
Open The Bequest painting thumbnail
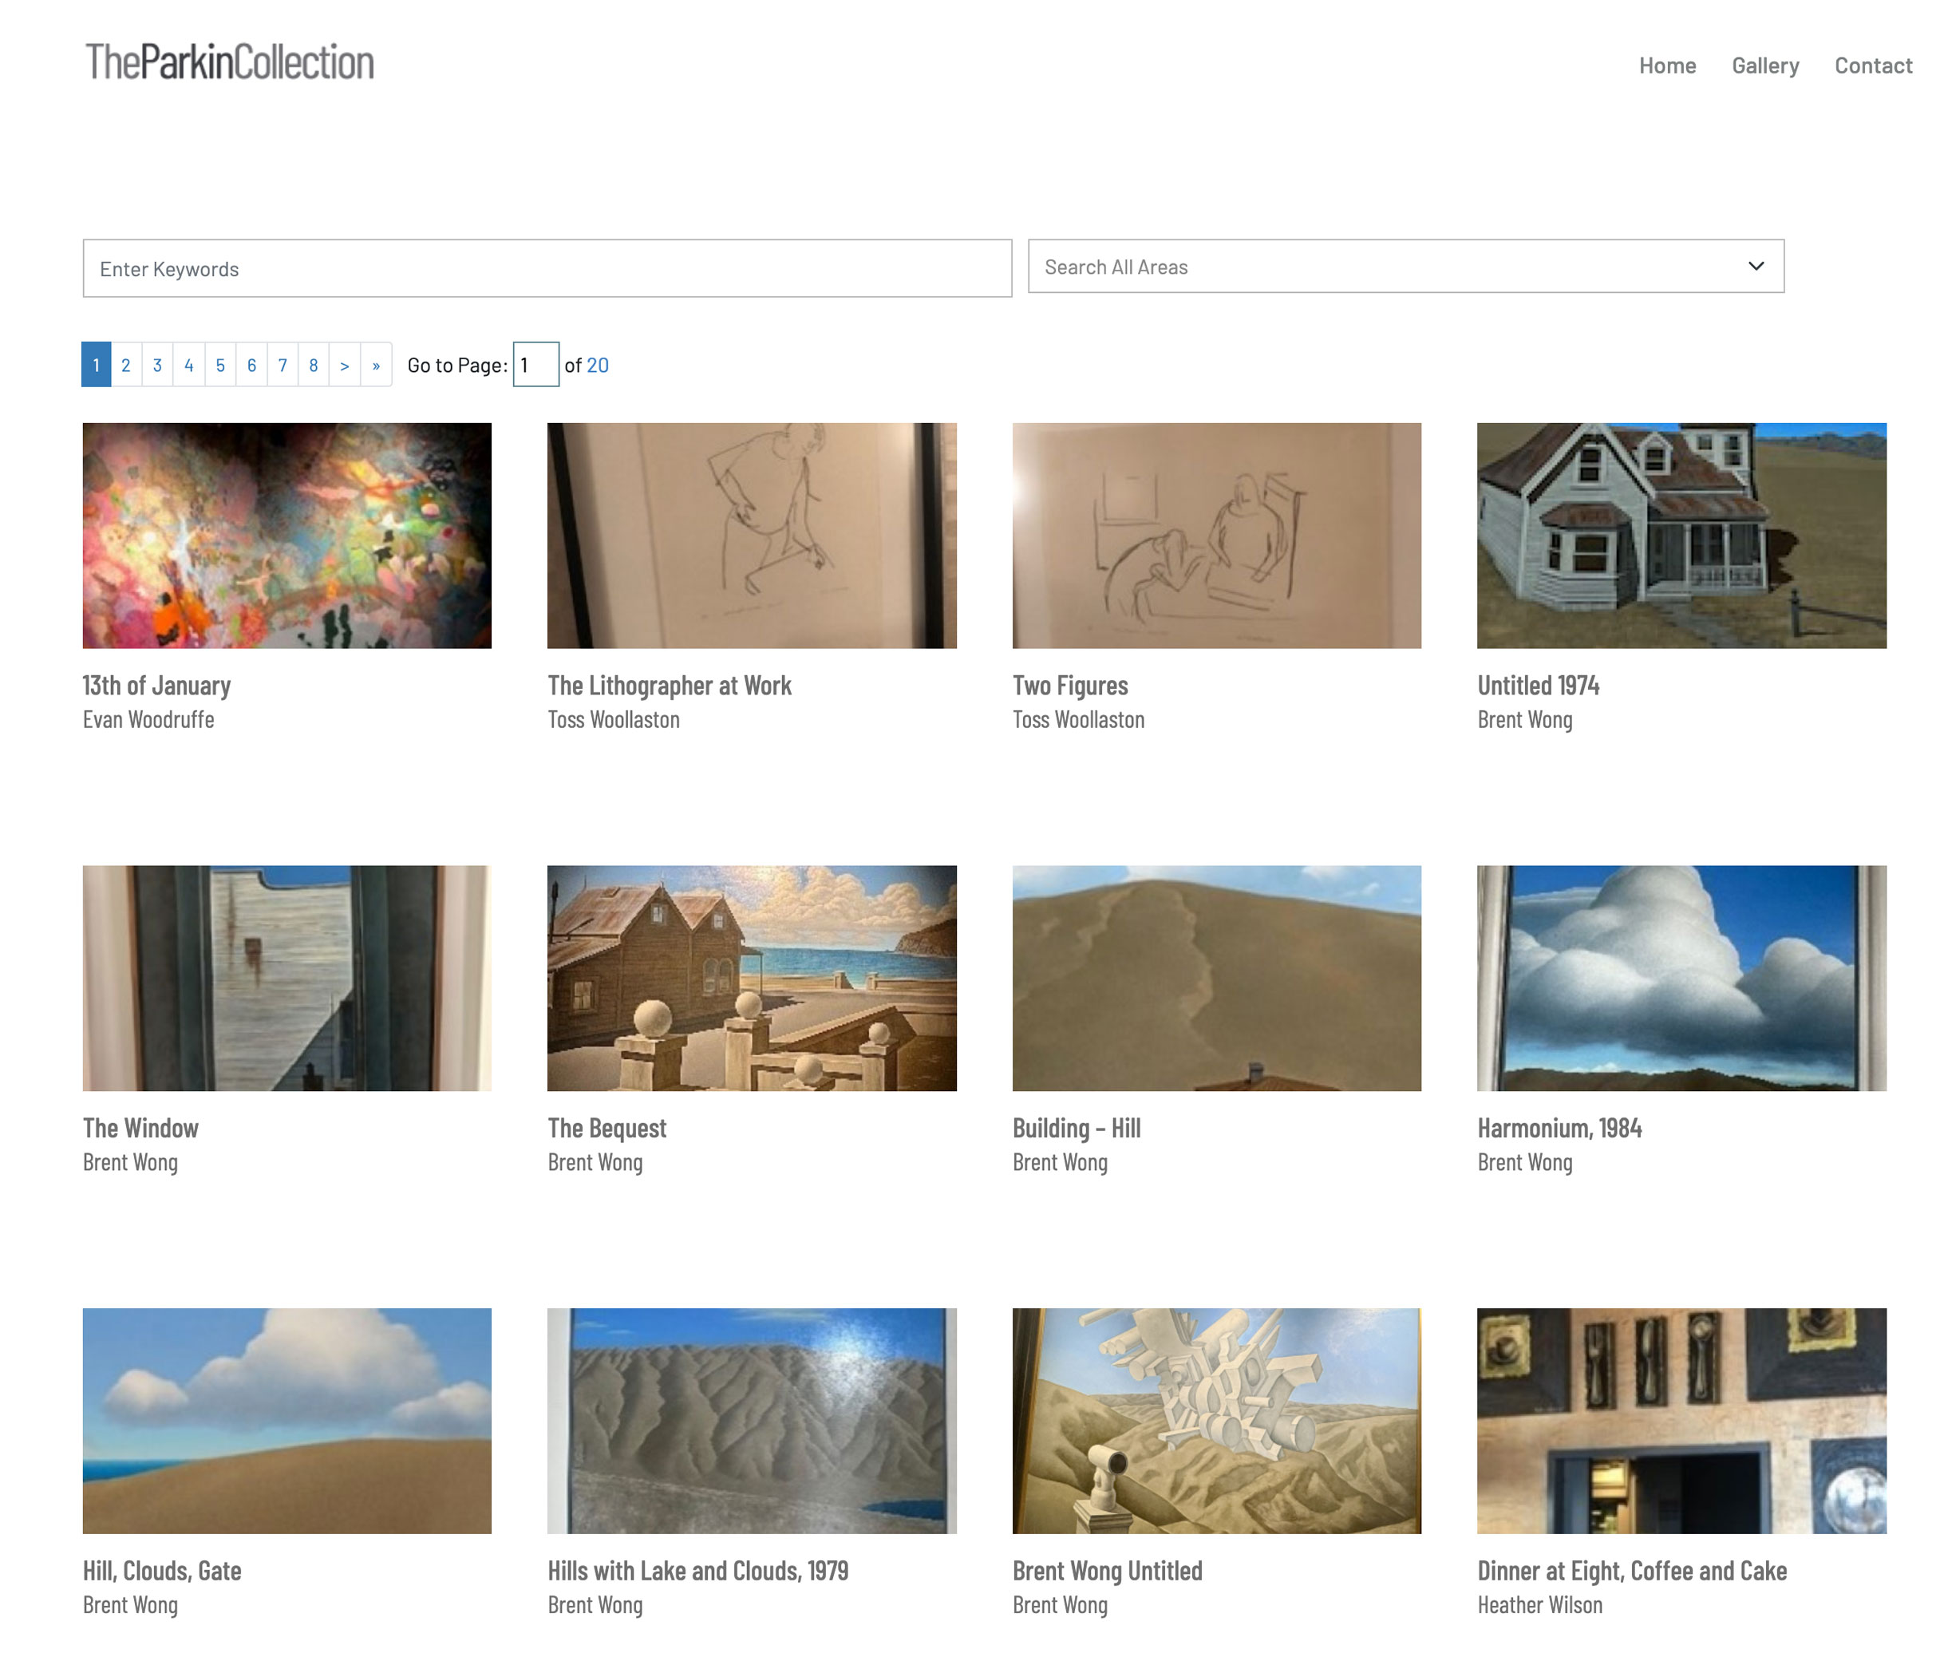[x=751, y=978]
